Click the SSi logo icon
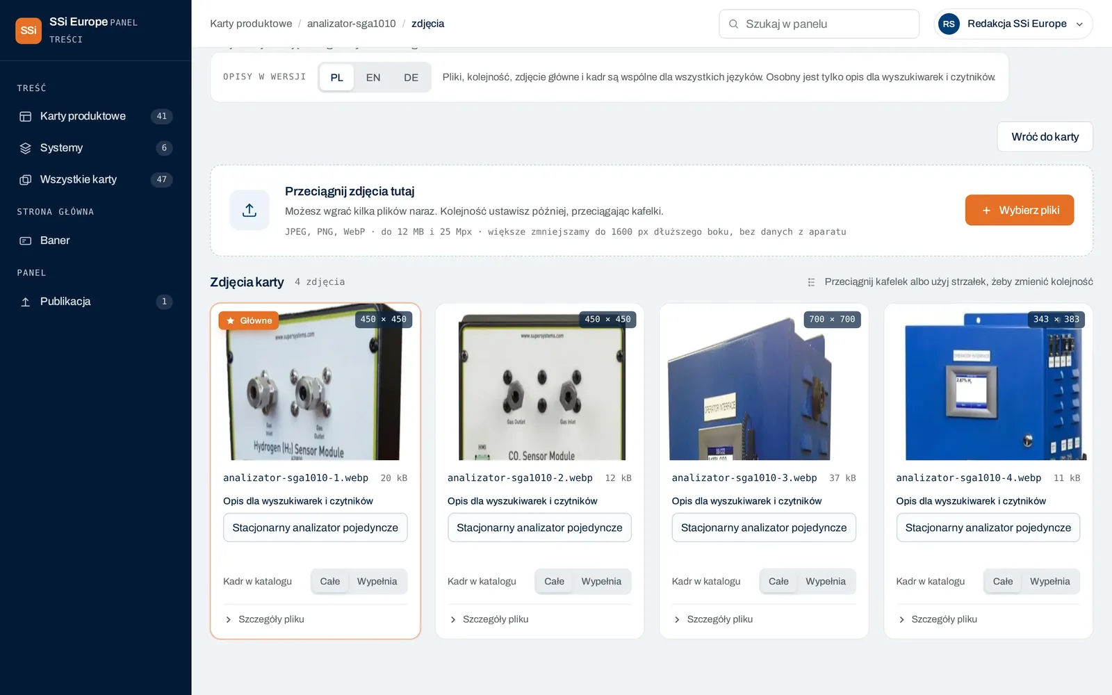Screen dimensions: 1112x695 28,31
